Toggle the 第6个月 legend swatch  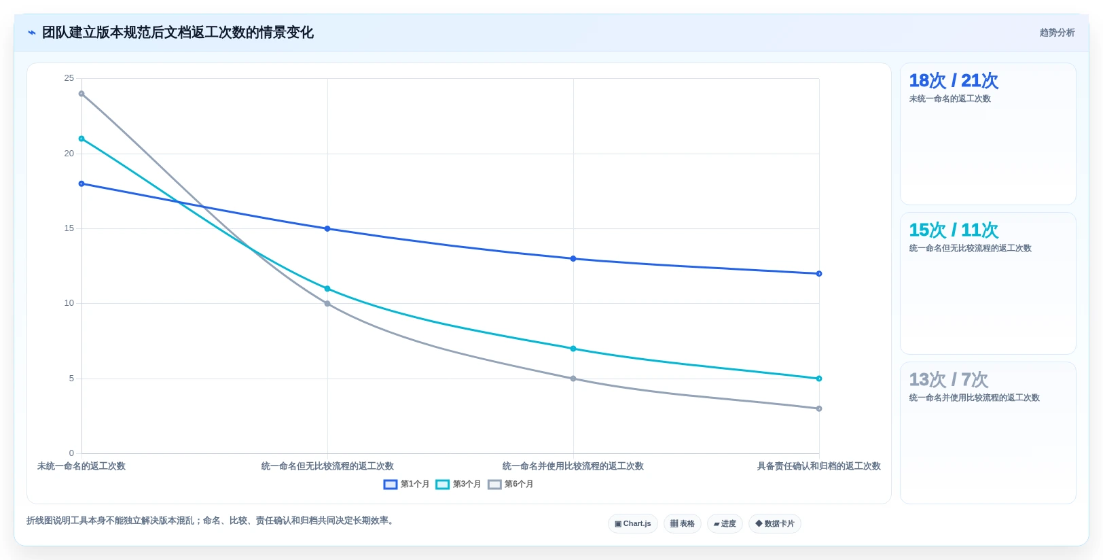point(494,485)
